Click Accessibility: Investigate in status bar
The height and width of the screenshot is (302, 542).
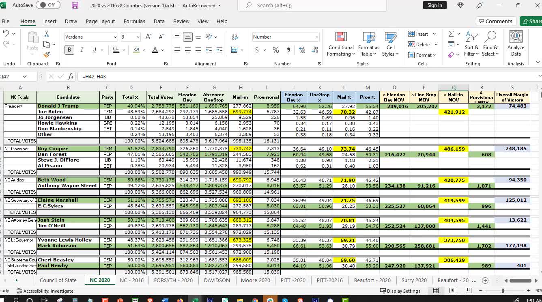[x=45, y=291]
